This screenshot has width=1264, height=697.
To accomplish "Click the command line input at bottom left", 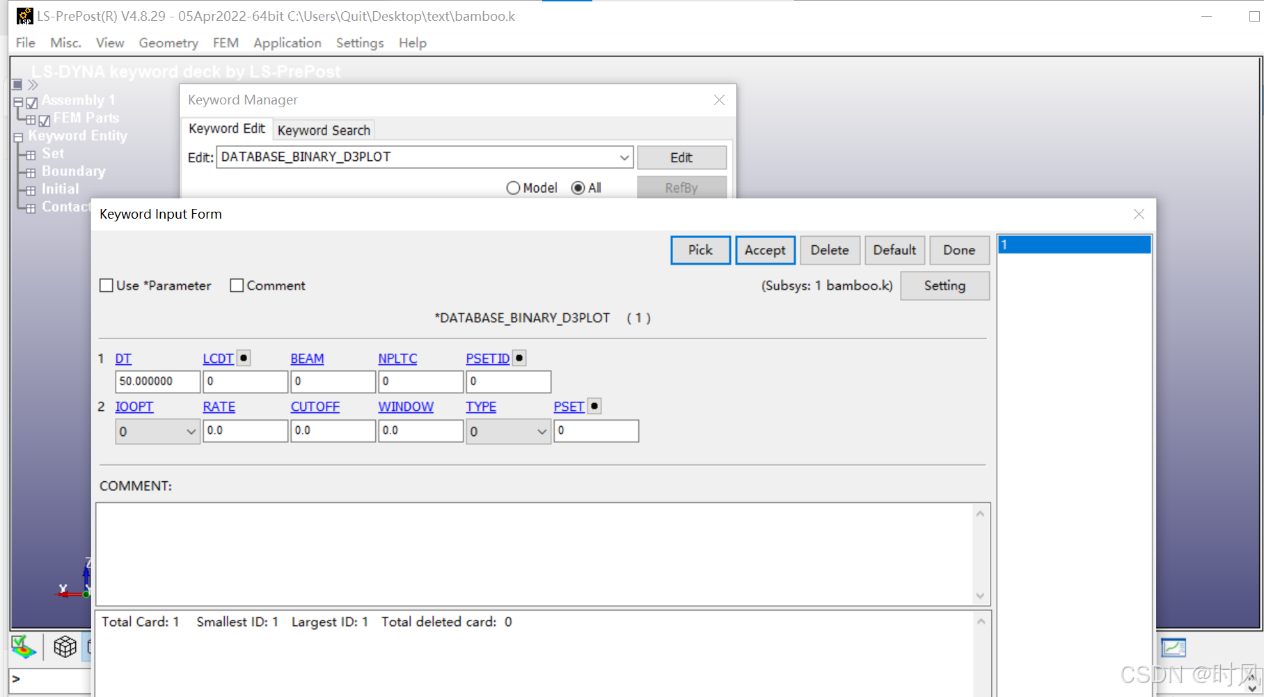I will [x=50, y=680].
